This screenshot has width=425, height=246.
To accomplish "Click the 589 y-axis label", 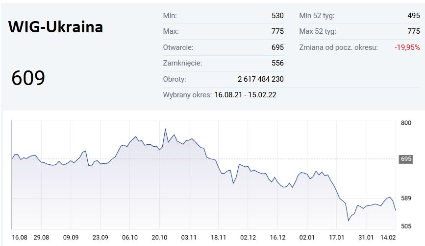I will (406, 198).
